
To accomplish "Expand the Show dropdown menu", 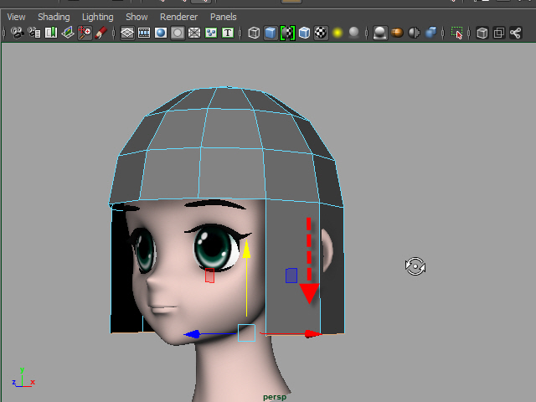I will (x=137, y=17).
